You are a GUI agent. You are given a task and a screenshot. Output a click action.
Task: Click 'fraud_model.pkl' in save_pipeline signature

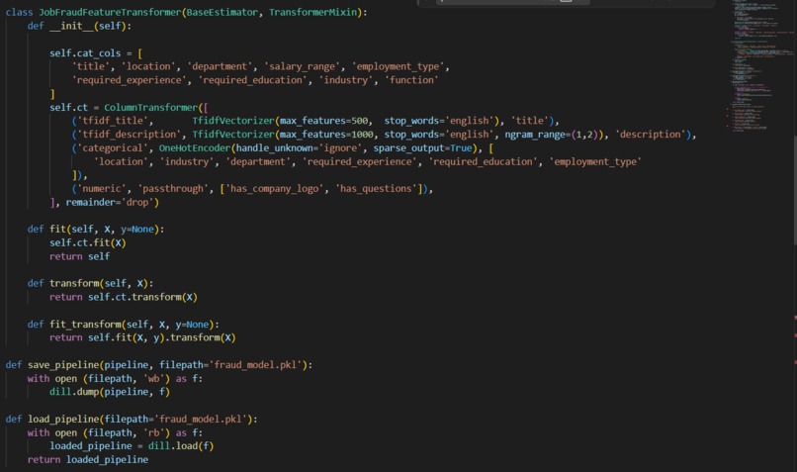(x=255, y=365)
